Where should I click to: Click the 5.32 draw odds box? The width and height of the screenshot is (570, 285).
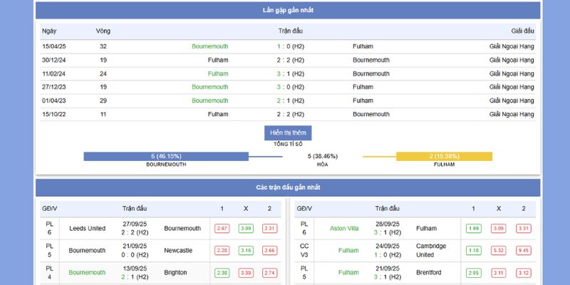499,250
